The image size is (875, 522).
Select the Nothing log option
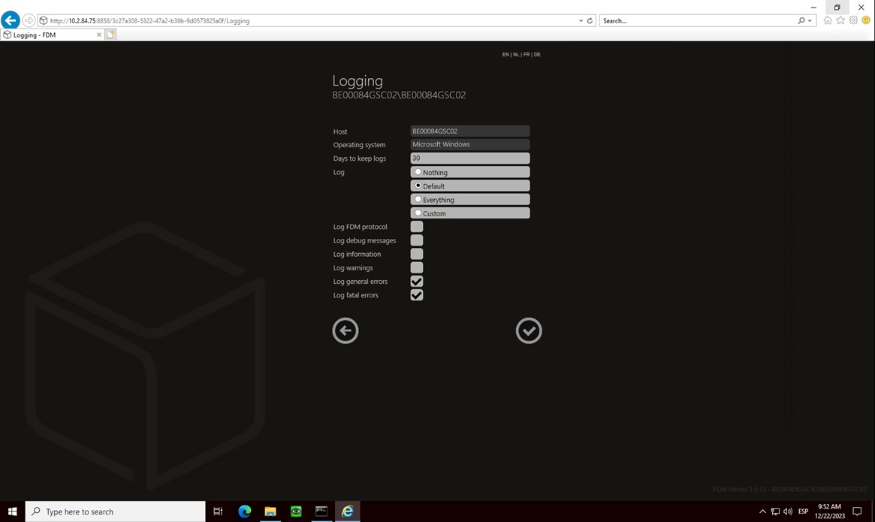(x=418, y=172)
